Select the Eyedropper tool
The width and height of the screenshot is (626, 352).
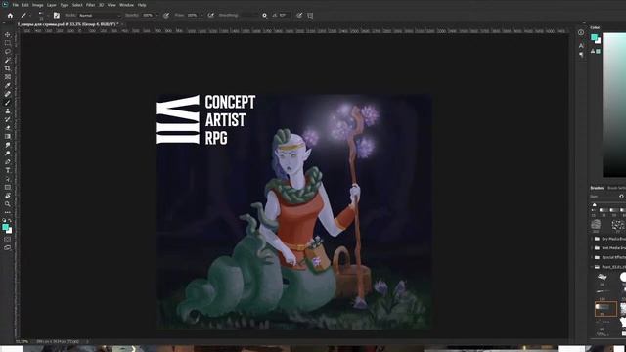coord(7,85)
